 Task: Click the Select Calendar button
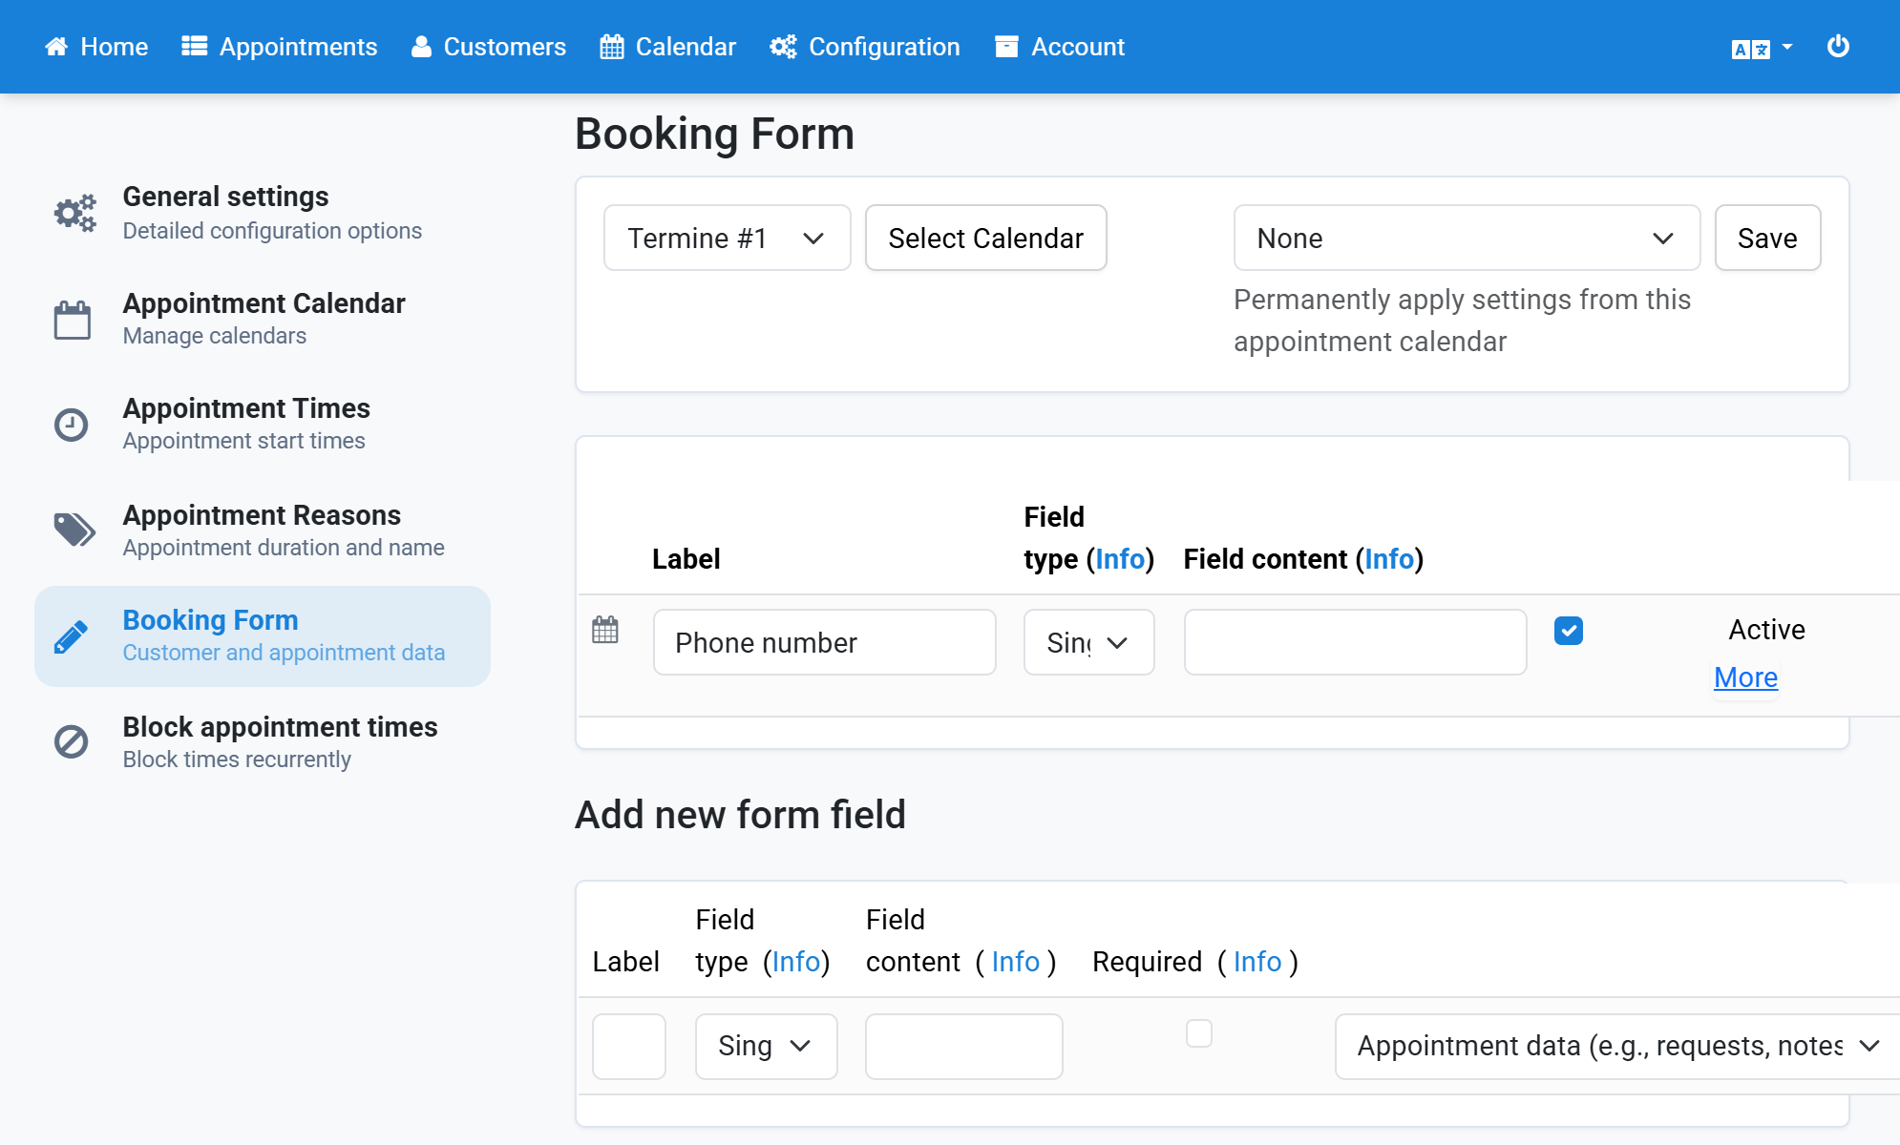[986, 238]
